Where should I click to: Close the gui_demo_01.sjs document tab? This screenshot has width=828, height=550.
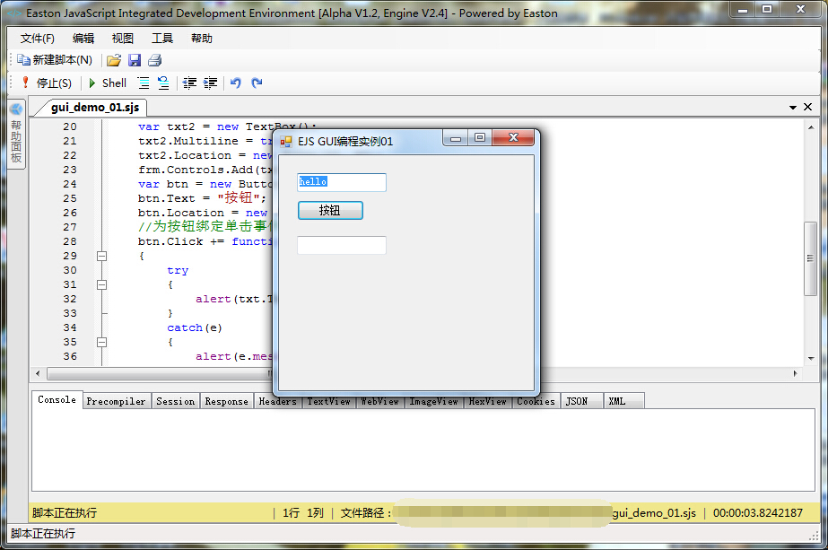tap(807, 107)
